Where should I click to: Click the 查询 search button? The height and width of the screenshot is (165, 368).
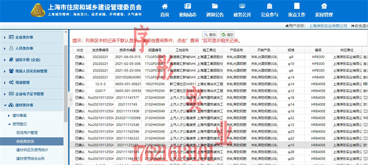click(x=210, y=34)
